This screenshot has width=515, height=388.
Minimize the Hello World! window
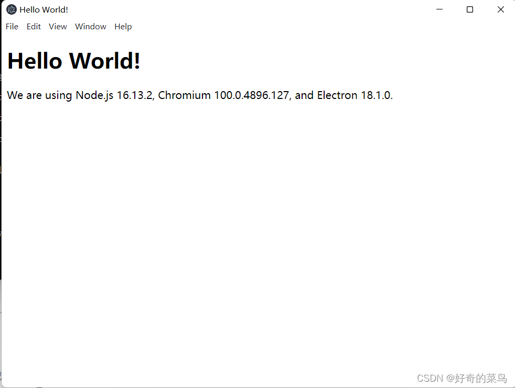click(439, 9)
